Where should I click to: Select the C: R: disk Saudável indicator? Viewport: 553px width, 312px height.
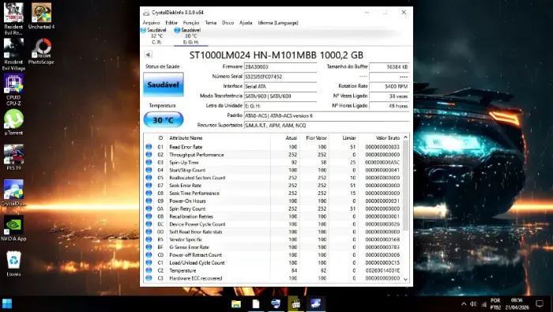(154, 36)
